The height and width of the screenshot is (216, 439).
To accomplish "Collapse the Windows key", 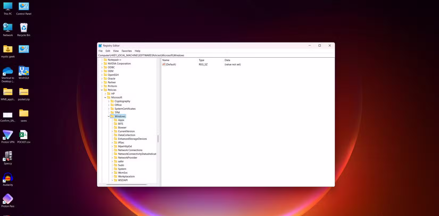I will [x=109, y=116].
